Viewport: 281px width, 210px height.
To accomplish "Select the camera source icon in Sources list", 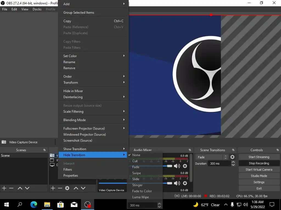I will [52, 155].
